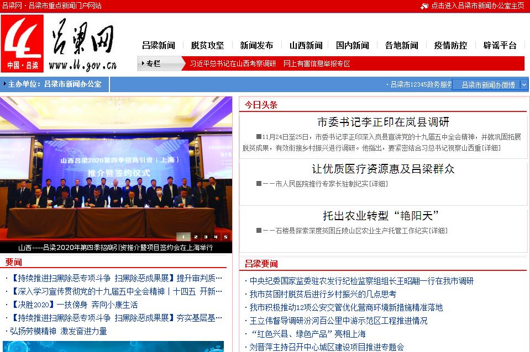530x352 pixels.
Task: Click slideshow caption about 招商引资推介 in 上海
Action: [116, 248]
